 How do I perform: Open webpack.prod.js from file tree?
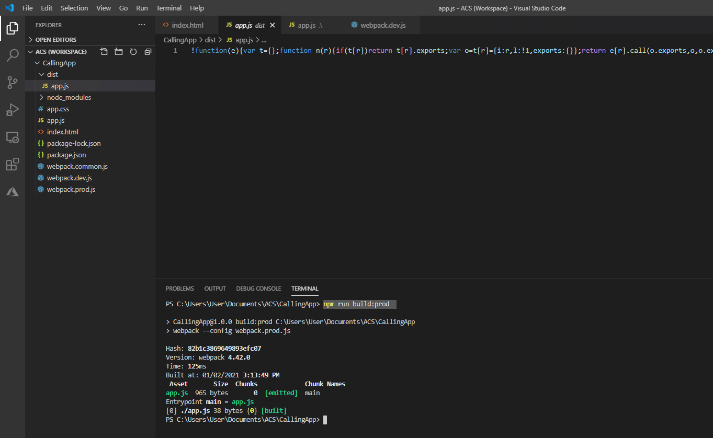click(x=71, y=190)
